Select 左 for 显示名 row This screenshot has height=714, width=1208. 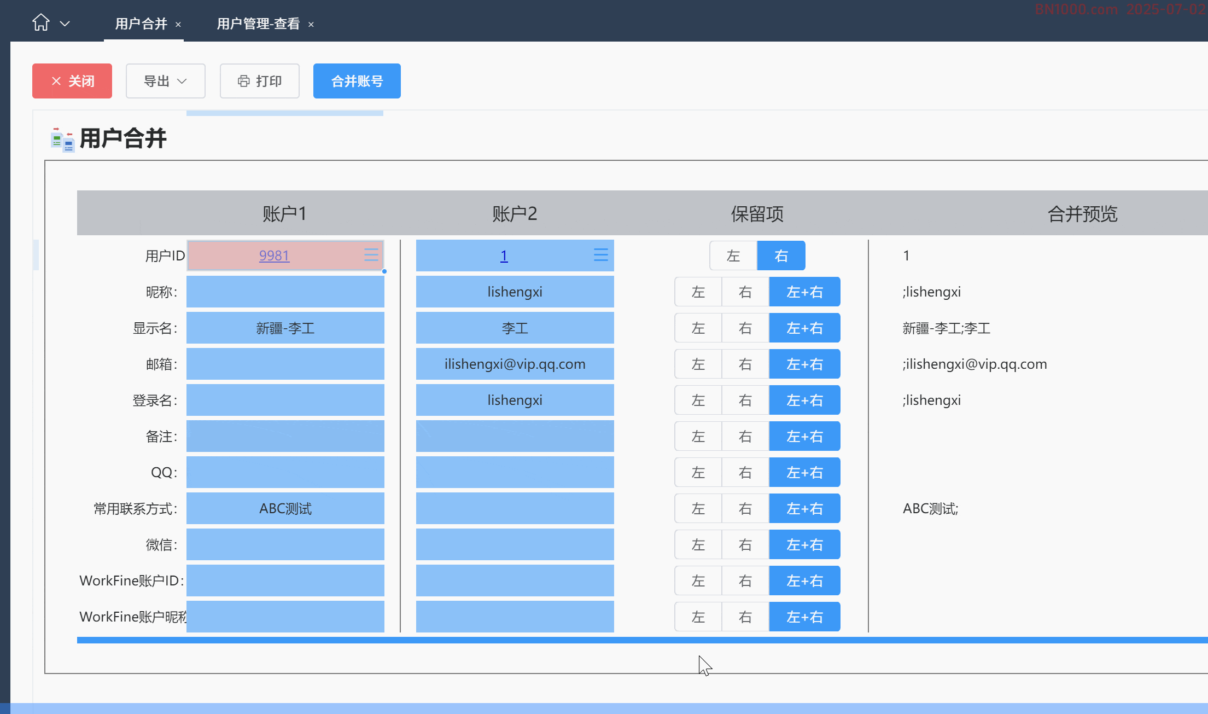click(x=698, y=328)
